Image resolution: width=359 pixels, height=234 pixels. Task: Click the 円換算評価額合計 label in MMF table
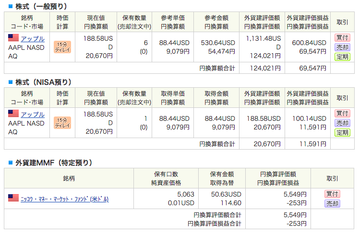coord(217,215)
